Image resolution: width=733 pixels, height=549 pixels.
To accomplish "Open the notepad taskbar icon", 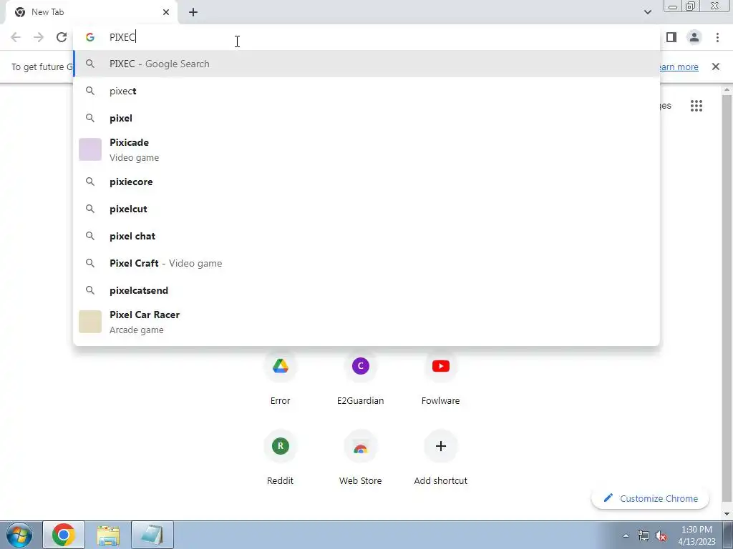I will click(x=152, y=535).
